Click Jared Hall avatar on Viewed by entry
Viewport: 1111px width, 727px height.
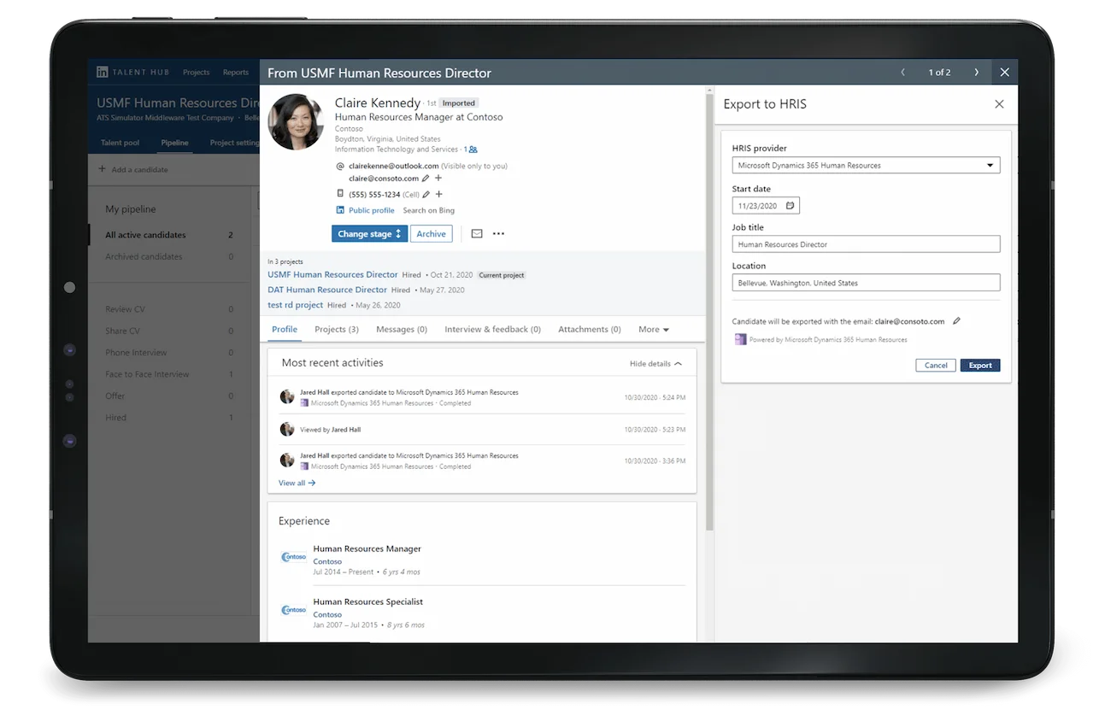pyautogui.click(x=287, y=429)
